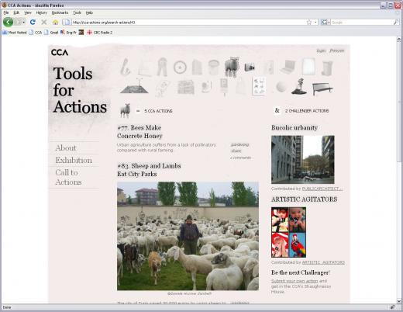Choose the blank white page icon
Screen dimensions: 403x312
[x=308, y=67]
